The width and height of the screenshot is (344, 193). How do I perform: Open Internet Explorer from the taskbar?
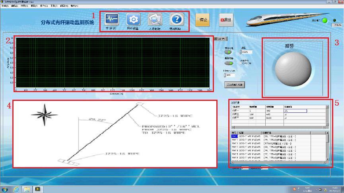[x=16, y=189]
